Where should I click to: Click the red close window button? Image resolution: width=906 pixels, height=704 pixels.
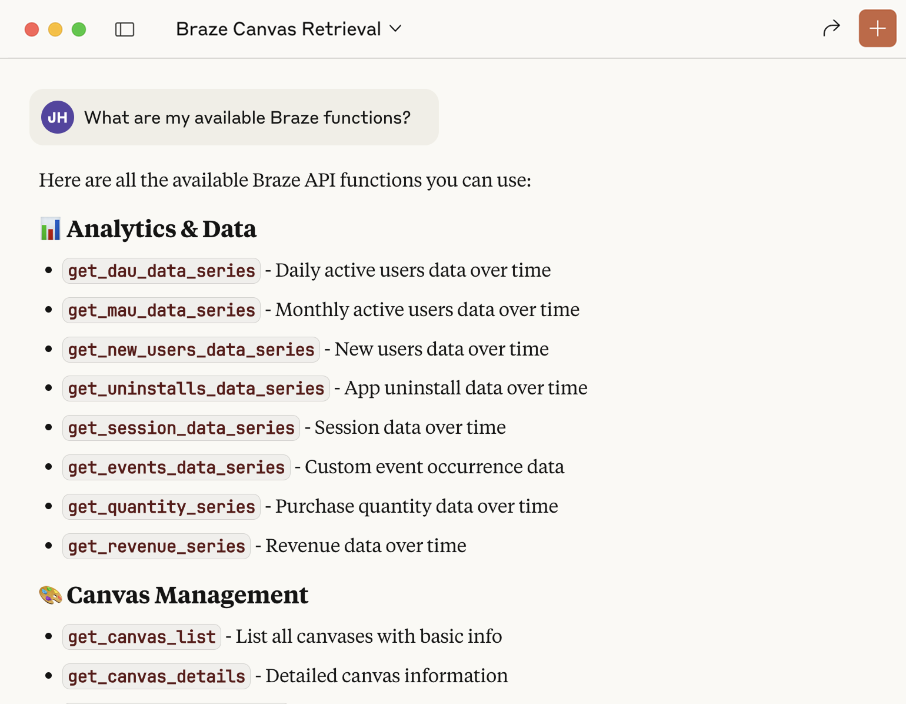32,29
